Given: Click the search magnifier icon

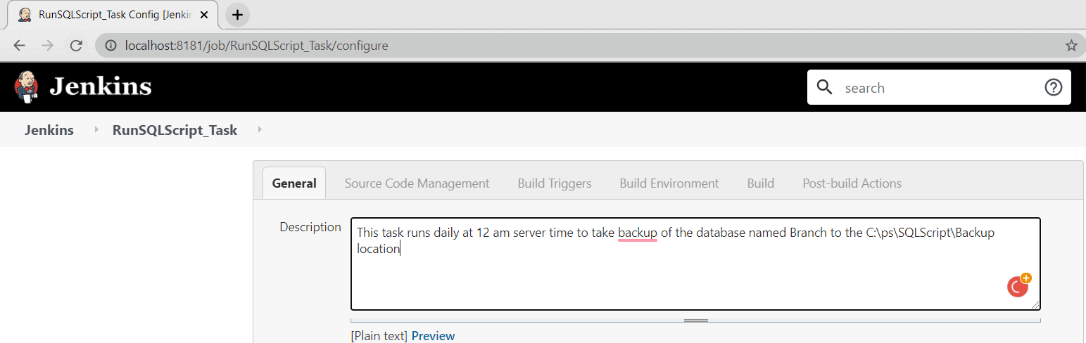Looking at the screenshot, I should (824, 87).
